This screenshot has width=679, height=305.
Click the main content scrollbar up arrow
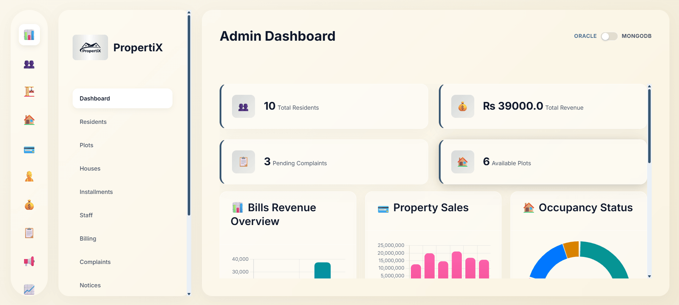[x=649, y=86]
